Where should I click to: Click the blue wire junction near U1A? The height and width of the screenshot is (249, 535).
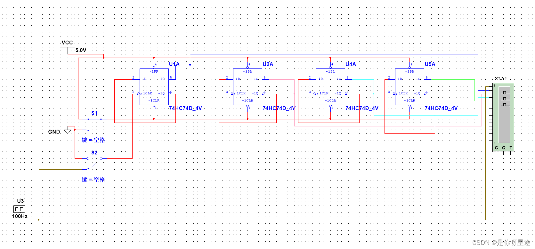(x=190, y=65)
